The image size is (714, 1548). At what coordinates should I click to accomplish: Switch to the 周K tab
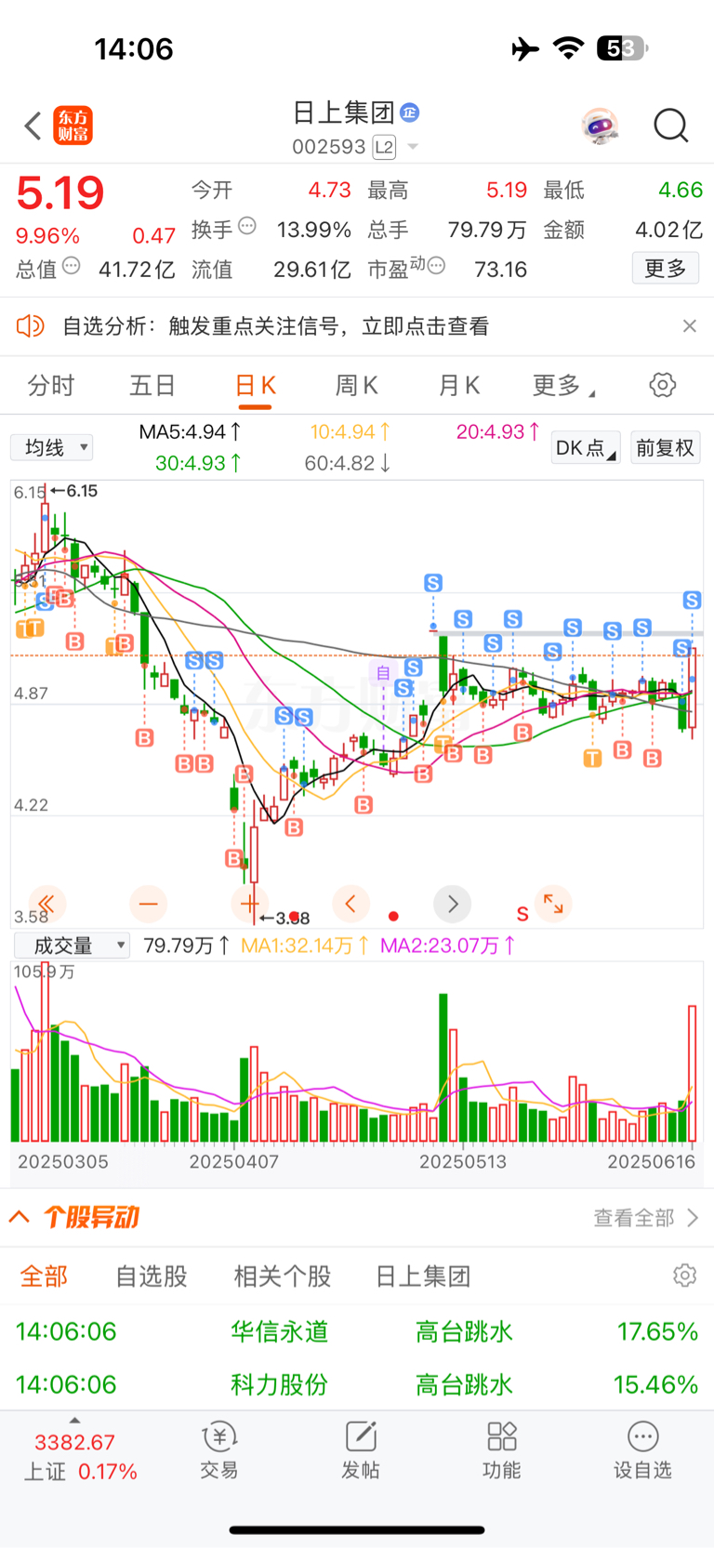click(357, 385)
